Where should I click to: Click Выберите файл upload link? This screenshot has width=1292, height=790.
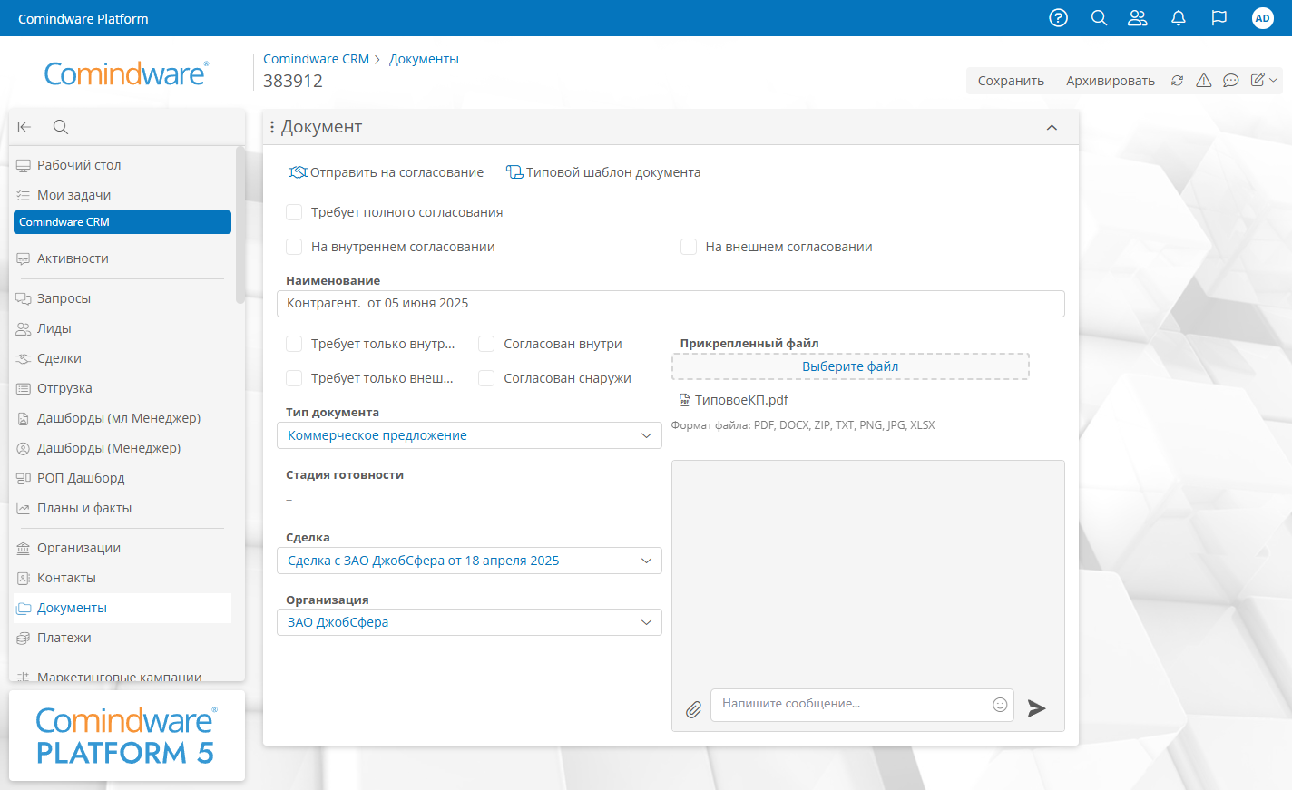click(850, 366)
